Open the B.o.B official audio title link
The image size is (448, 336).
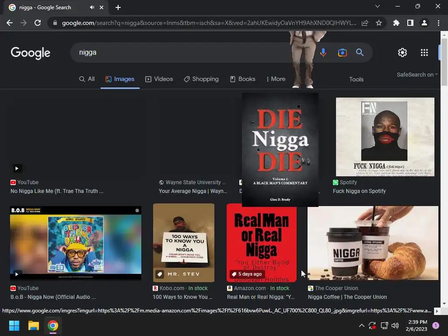point(53,297)
